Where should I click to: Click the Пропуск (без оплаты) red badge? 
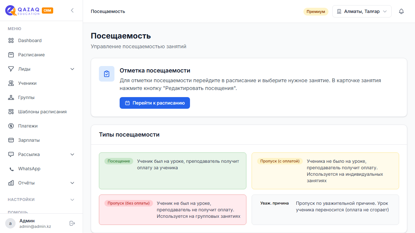click(129, 203)
